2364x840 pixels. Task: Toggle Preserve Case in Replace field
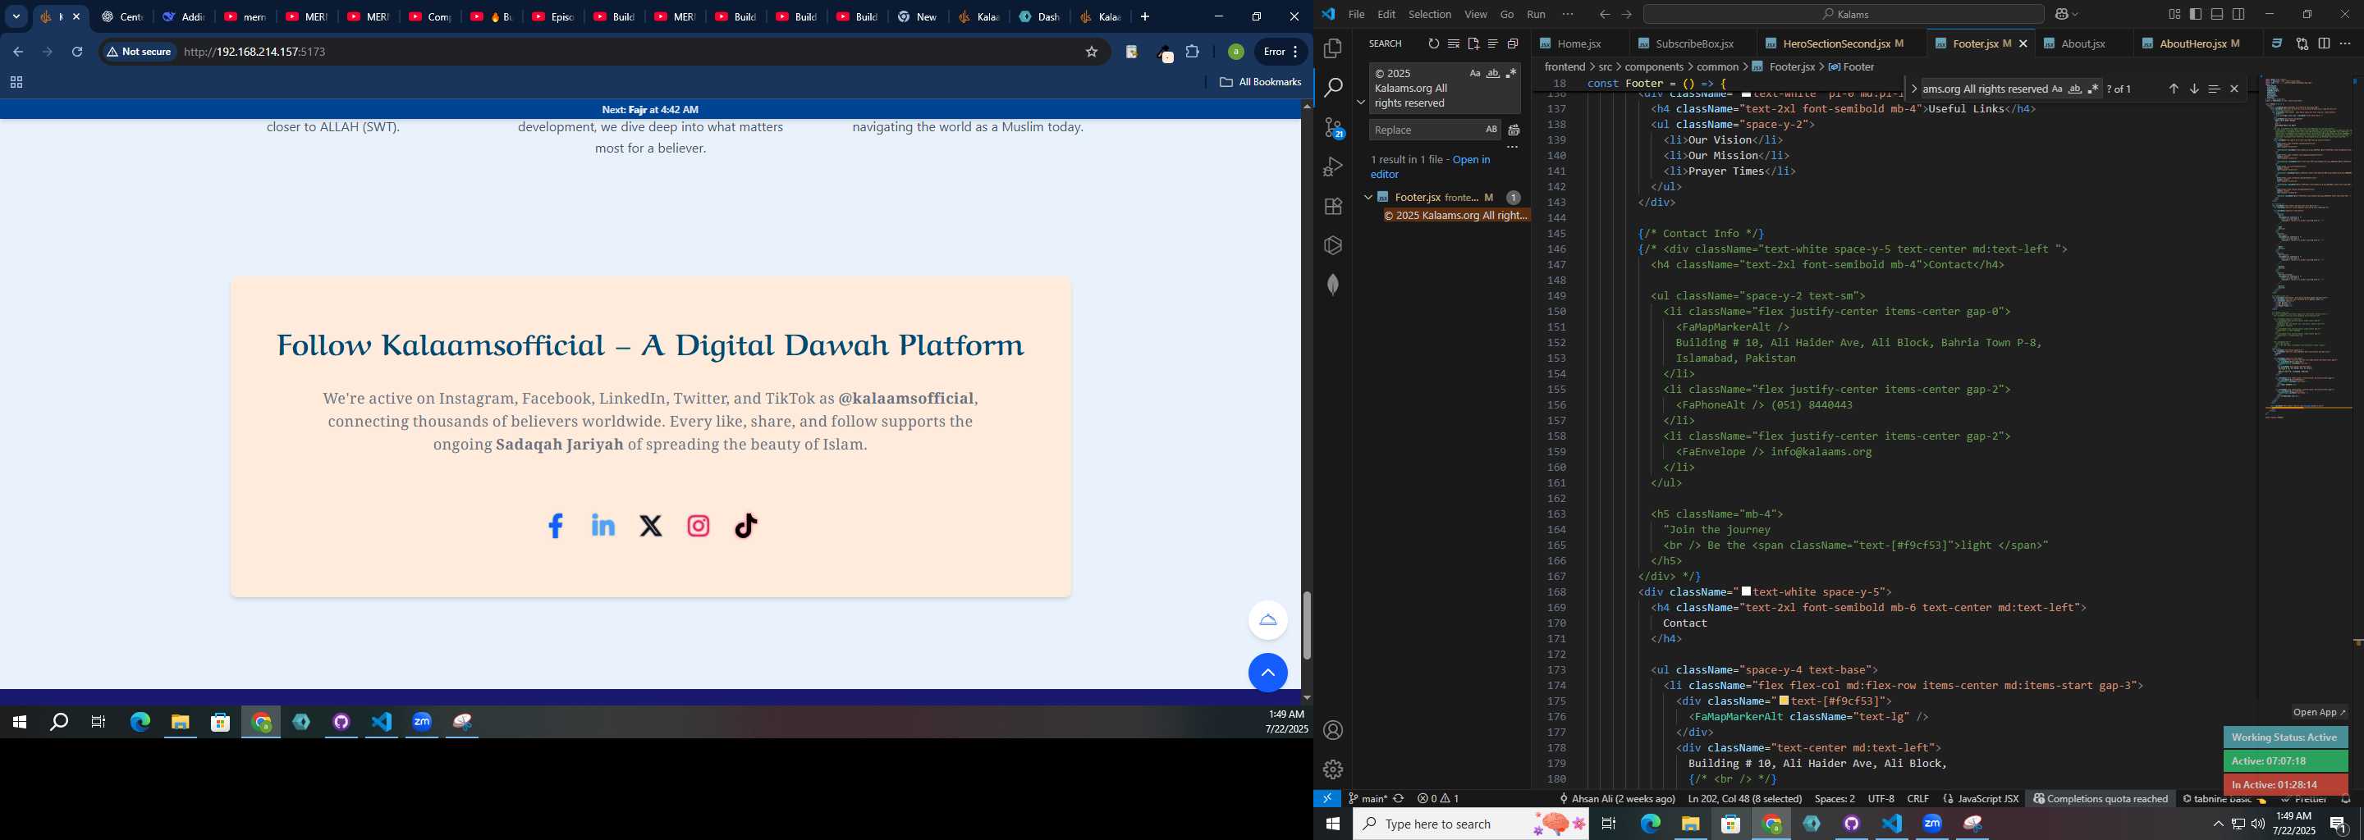pyautogui.click(x=1491, y=130)
